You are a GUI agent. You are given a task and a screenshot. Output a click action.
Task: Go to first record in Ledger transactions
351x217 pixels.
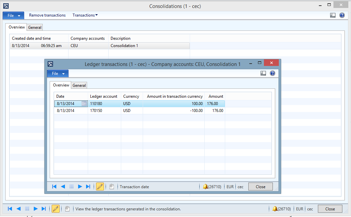click(54, 187)
